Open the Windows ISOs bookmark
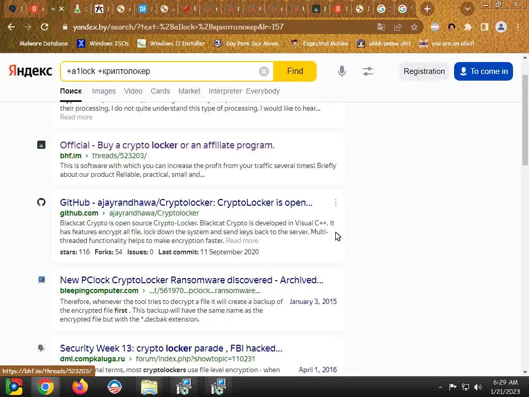 (x=103, y=43)
